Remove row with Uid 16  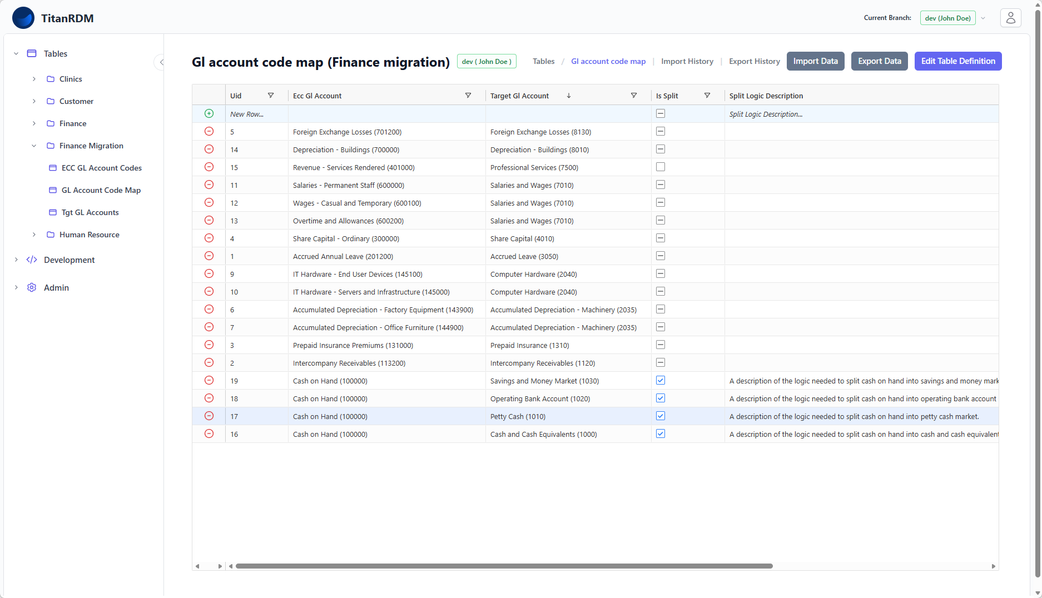(x=209, y=433)
